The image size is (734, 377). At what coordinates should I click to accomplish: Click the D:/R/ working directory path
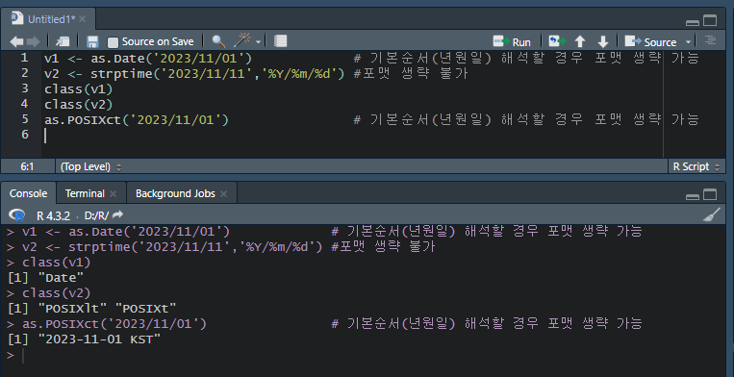(96, 215)
